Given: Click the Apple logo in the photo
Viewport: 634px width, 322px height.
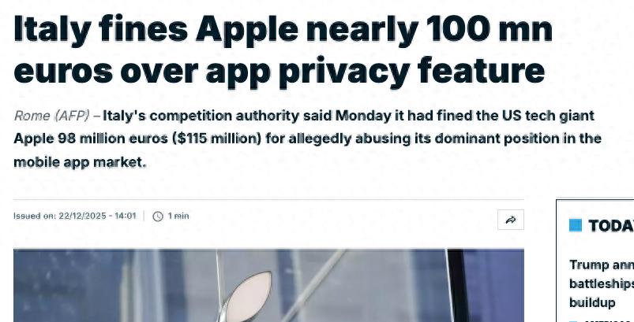Looking at the screenshot, I should (245, 287).
